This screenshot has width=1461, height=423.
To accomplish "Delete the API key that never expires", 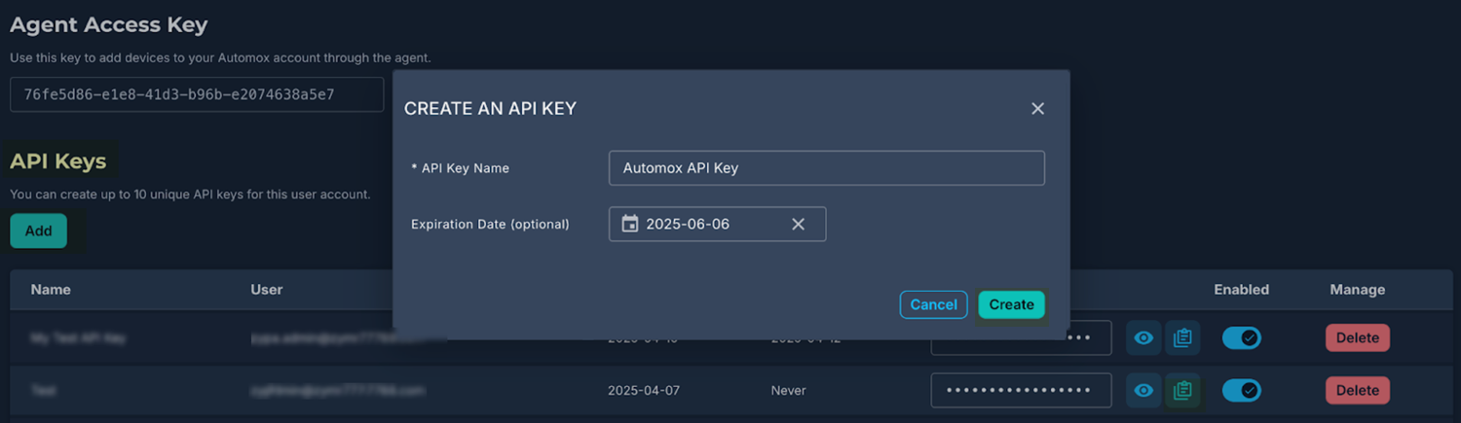I will (x=1357, y=390).
